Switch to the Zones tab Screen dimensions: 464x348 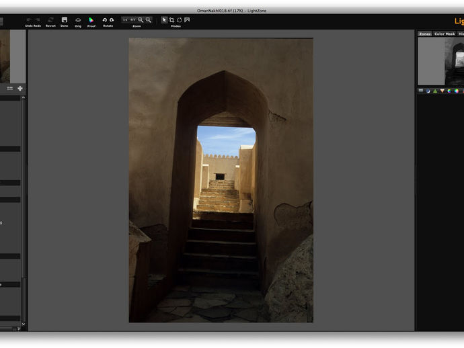(424, 34)
